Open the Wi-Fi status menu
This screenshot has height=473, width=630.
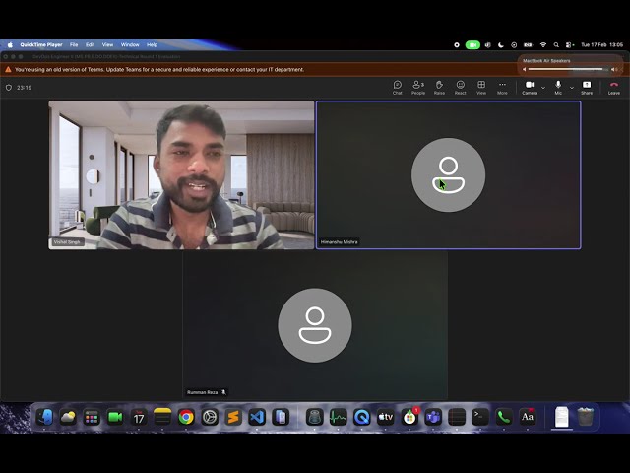(x=542, y=45)
